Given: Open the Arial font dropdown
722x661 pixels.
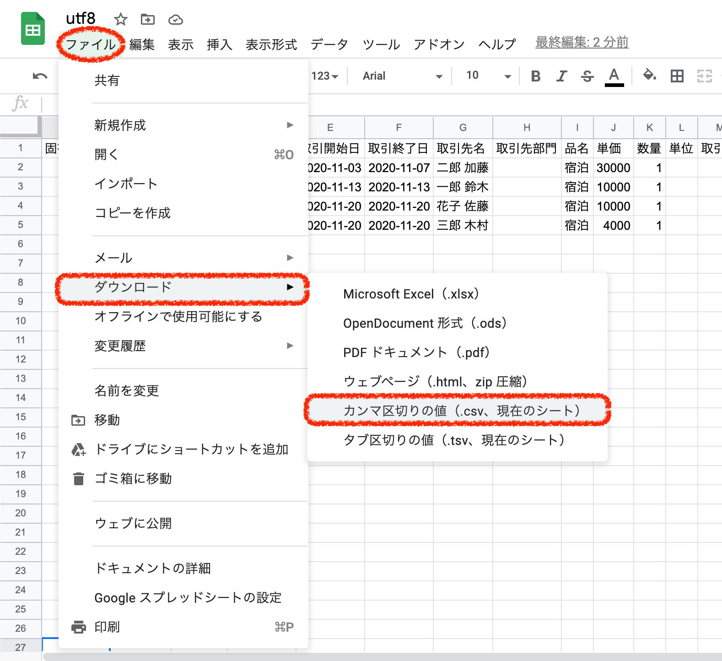Looking at the screenshot, I should pyautogui.click(x=402, y=76).
